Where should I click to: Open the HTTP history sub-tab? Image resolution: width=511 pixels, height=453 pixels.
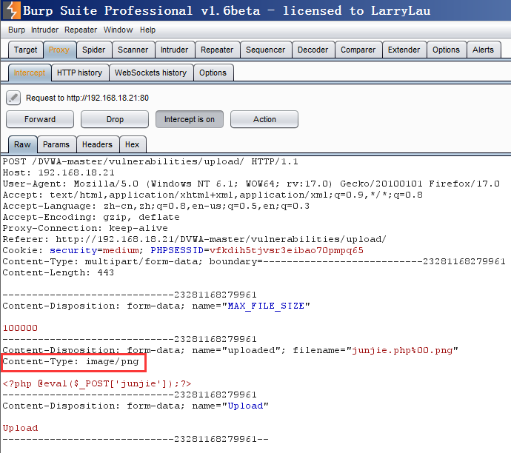click(79, 73)
